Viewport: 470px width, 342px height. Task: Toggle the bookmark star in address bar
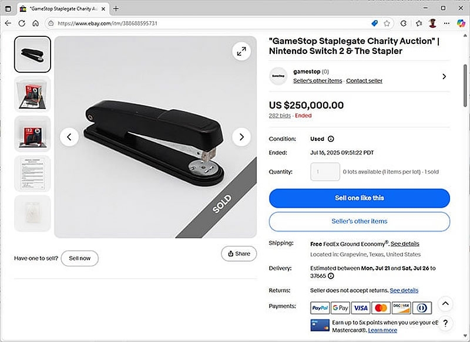(387, 23)
